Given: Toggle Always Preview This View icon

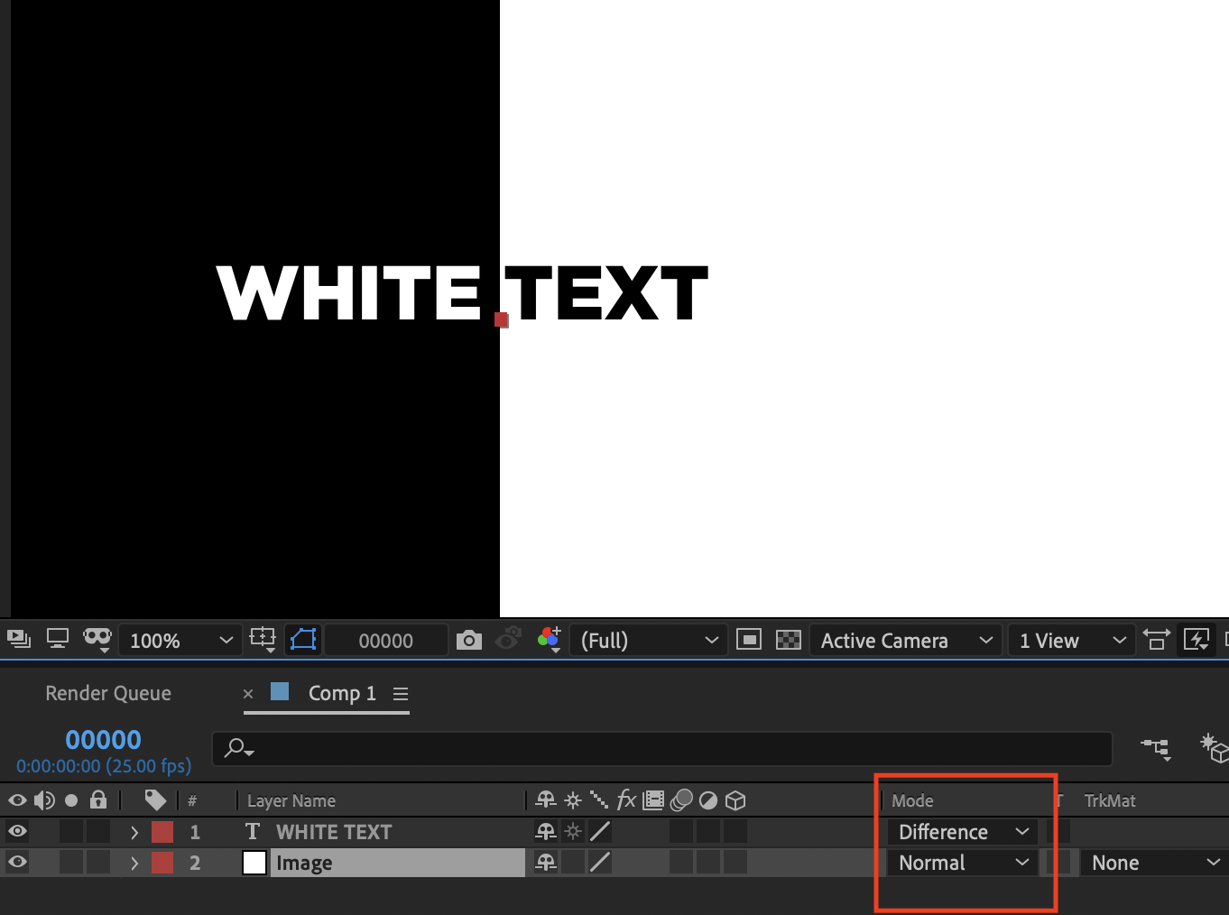Looking at the screenshot, I should [x=19, y=640].
